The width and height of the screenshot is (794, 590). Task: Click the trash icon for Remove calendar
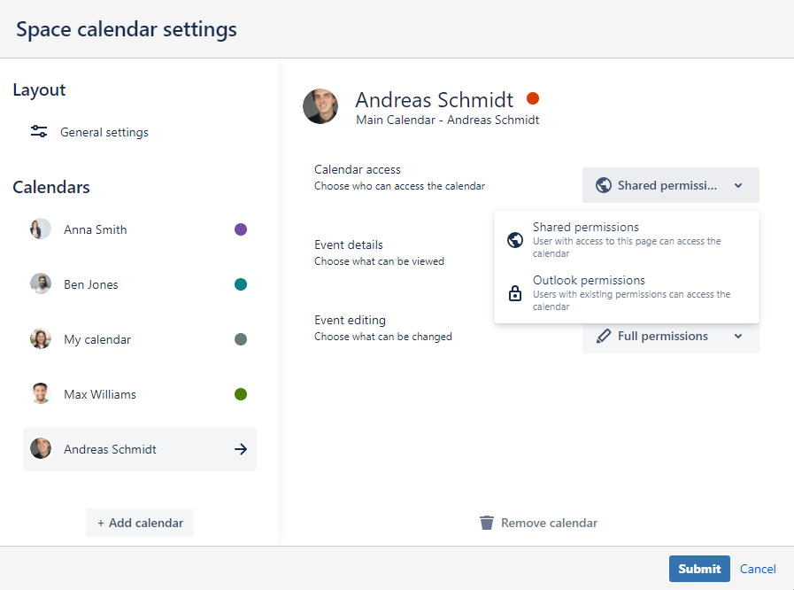(486, 523)
